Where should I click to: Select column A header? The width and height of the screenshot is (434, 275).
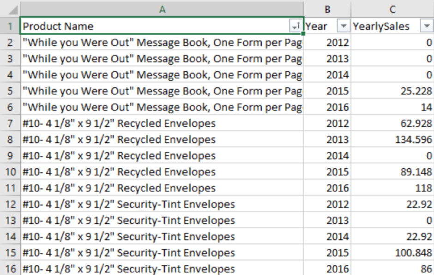coord(162,8)
